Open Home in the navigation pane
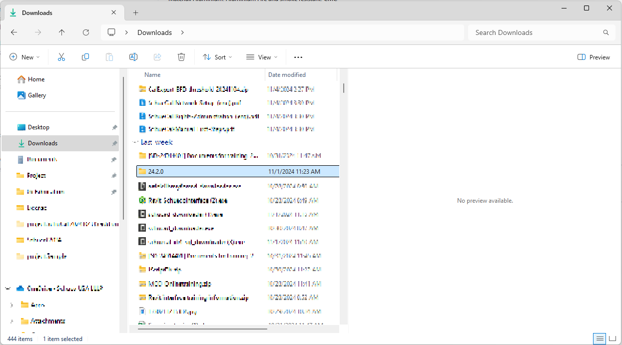 click(x=36, y=79)
